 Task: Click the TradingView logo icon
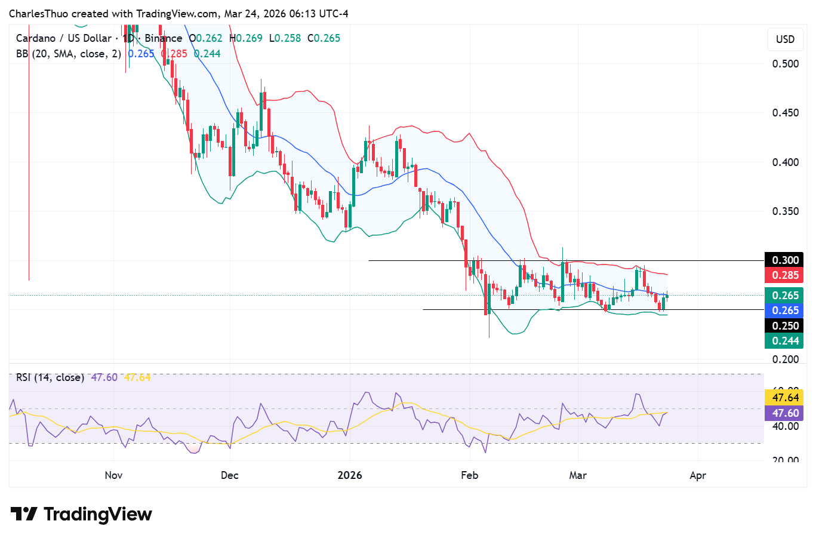pyautogui.click(x=24, y=514)
